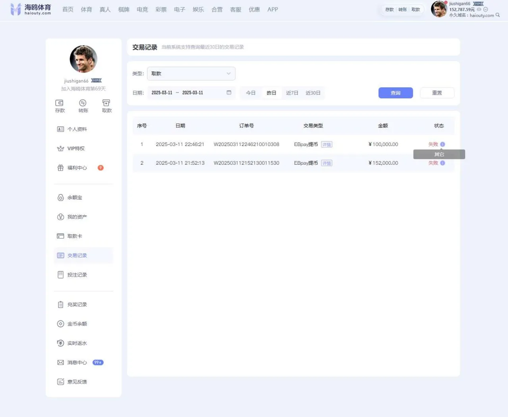Image resolution: width=508 pixels, height=417 pixels.
Task: Open the calendar date picker
Action: click(229, 92)
